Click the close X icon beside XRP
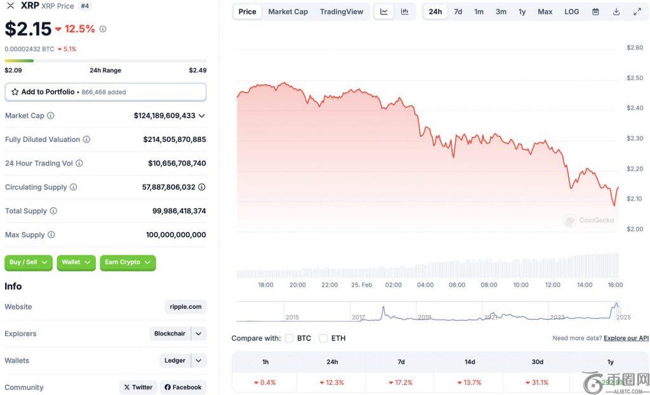This screenshot has width=650, height=395. pos(10,6)
